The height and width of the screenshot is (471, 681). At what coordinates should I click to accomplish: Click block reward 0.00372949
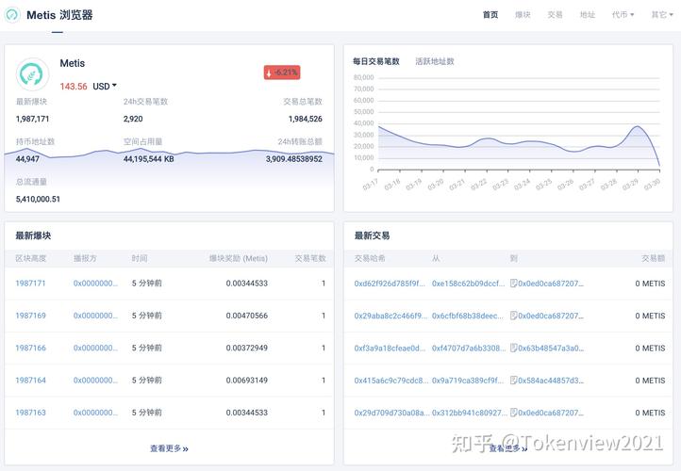pos(247,348)
